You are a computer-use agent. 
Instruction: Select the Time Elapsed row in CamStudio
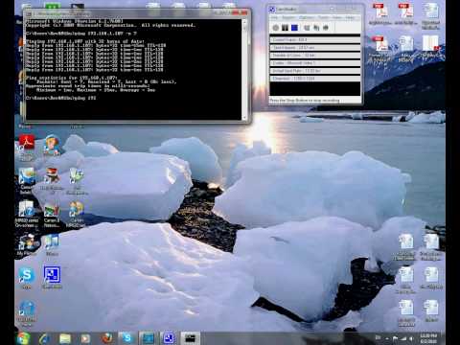tap(315, 48)
